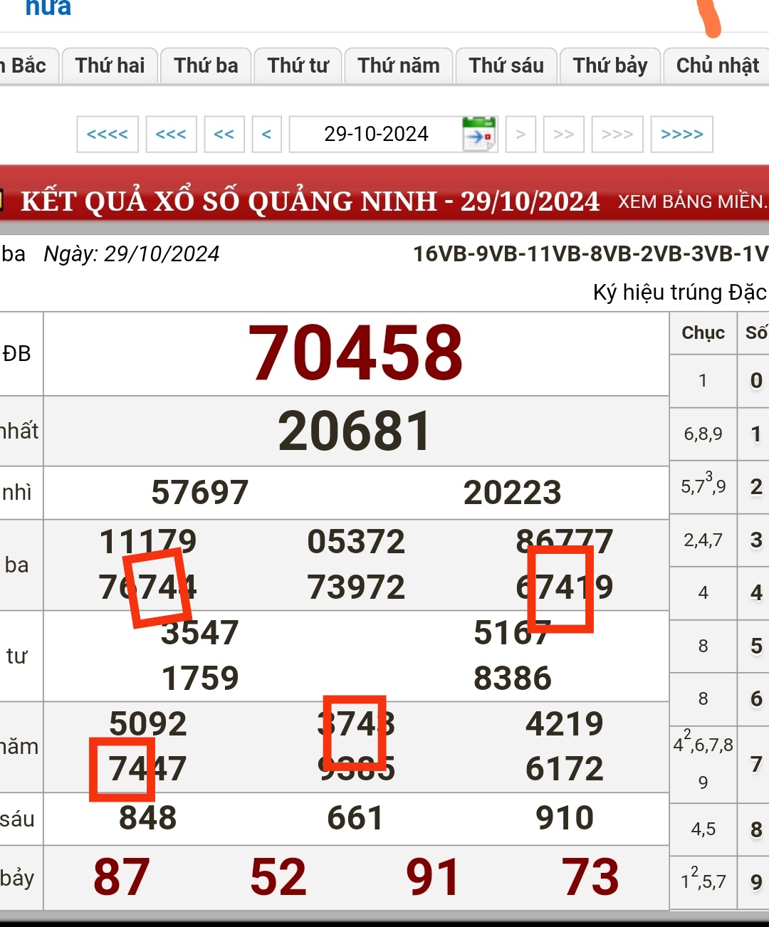This screenshot has width=769, height=927.
Task: Click the '>>' forward navigation button
Action: pos(564,134)
